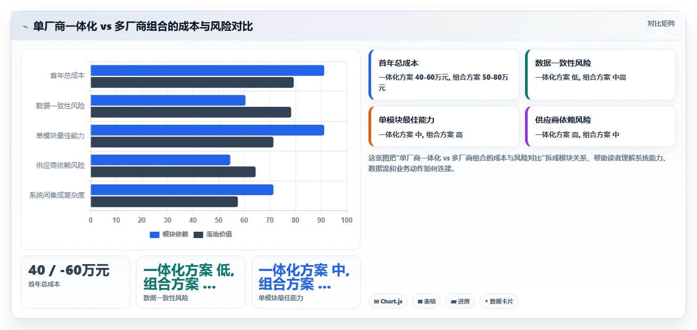Toggle the 落地价值 legend swatch
697x330 pixels.
click(199, 234)
